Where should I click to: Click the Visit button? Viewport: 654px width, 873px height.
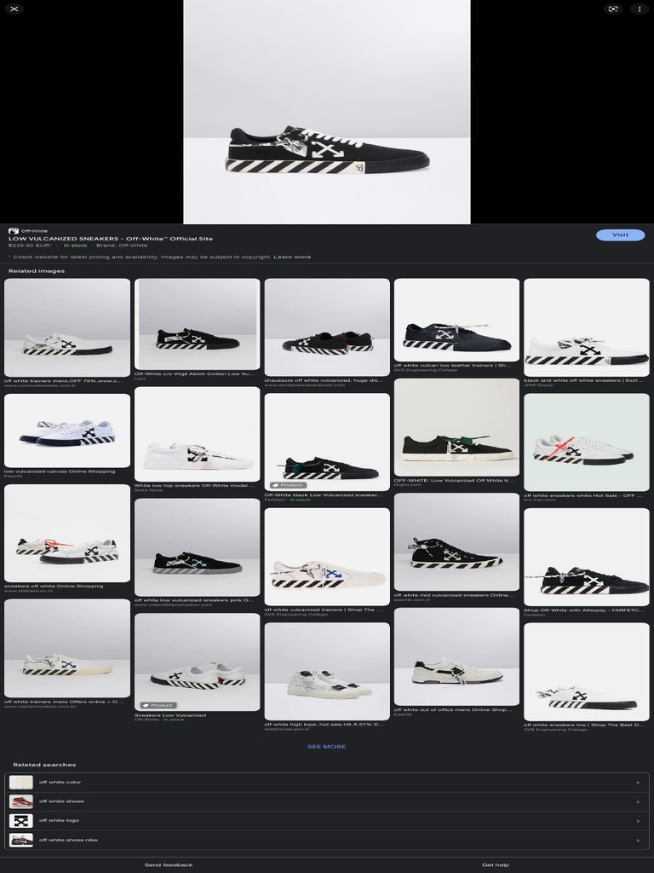(620, 235)
